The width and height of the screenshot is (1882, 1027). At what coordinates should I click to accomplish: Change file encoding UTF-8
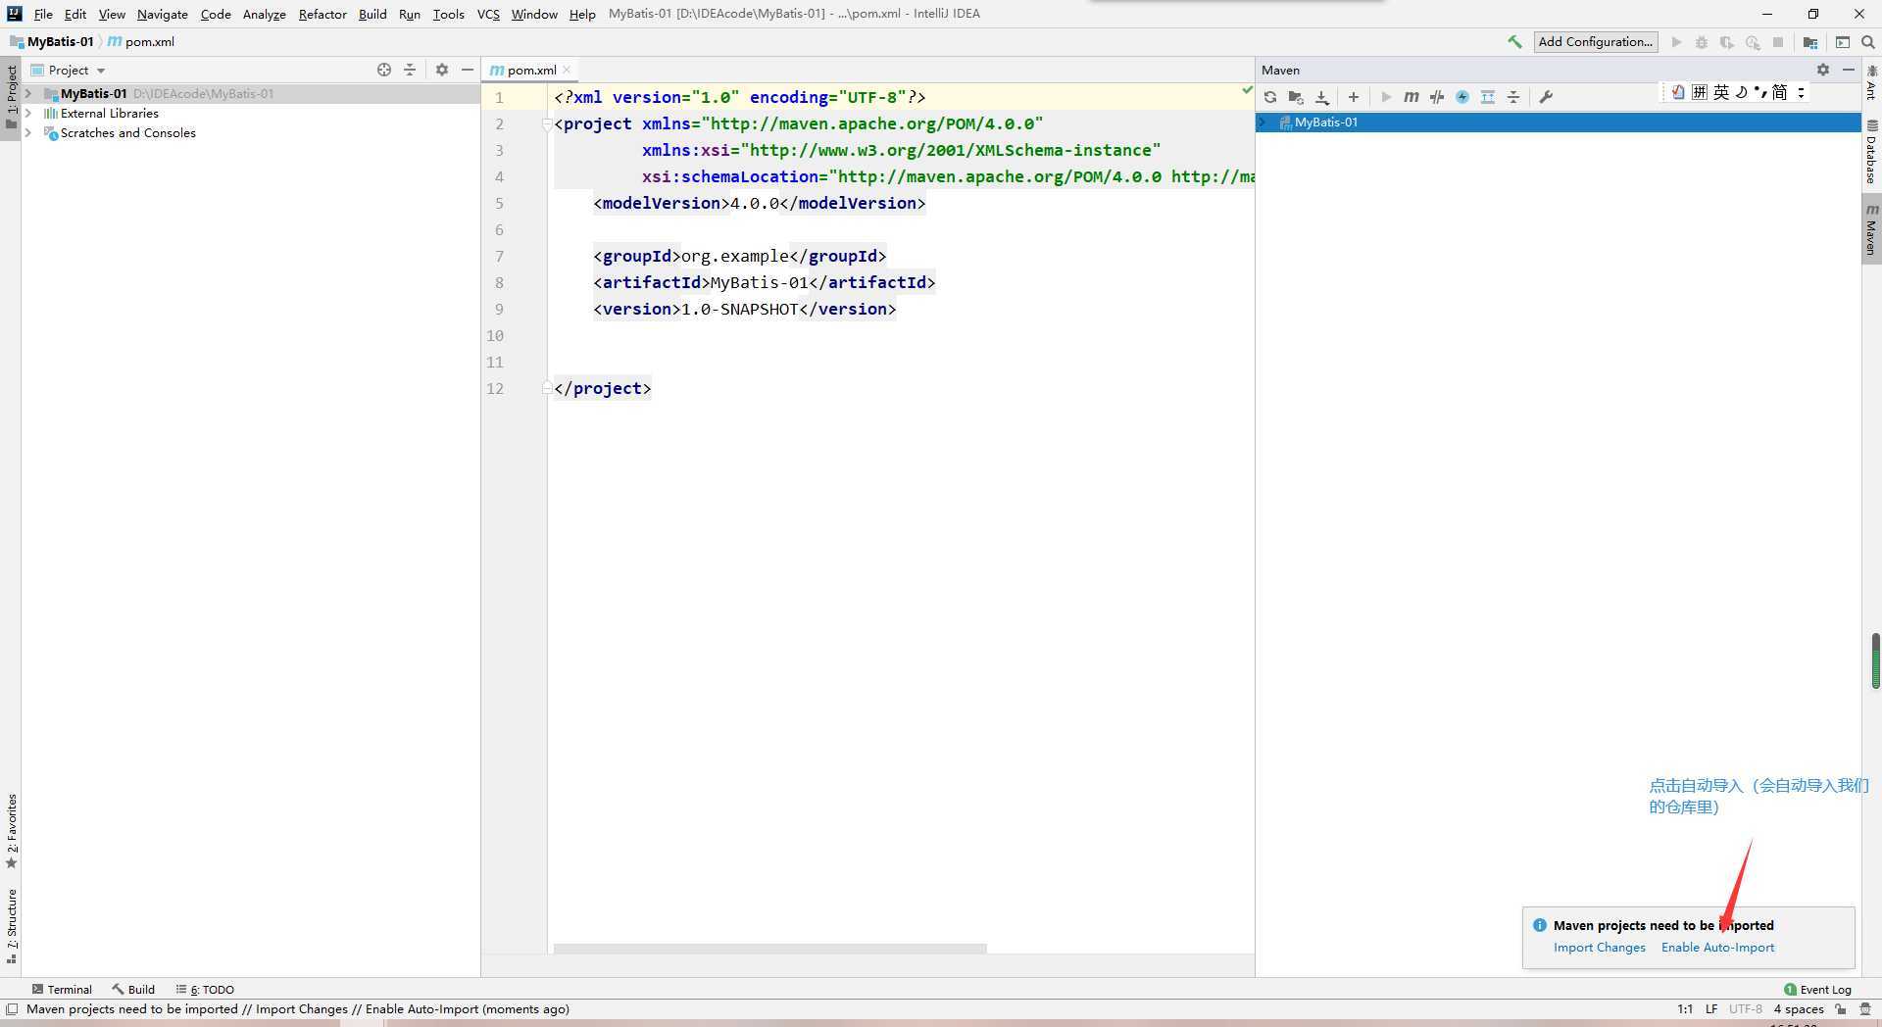coord(1745,1009)
